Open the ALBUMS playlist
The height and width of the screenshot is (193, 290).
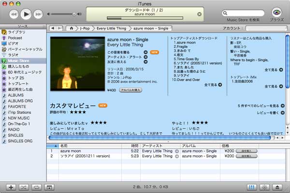[x=23, y=95]
